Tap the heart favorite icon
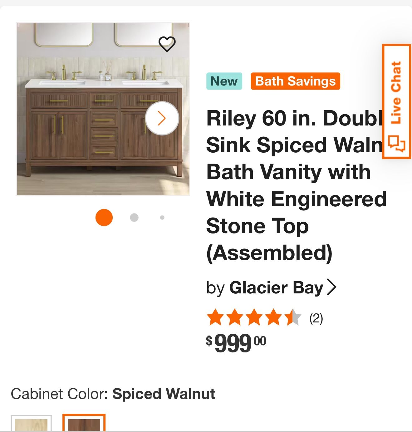412x432 pixels. pyautogui.click(x=167, y=44)
